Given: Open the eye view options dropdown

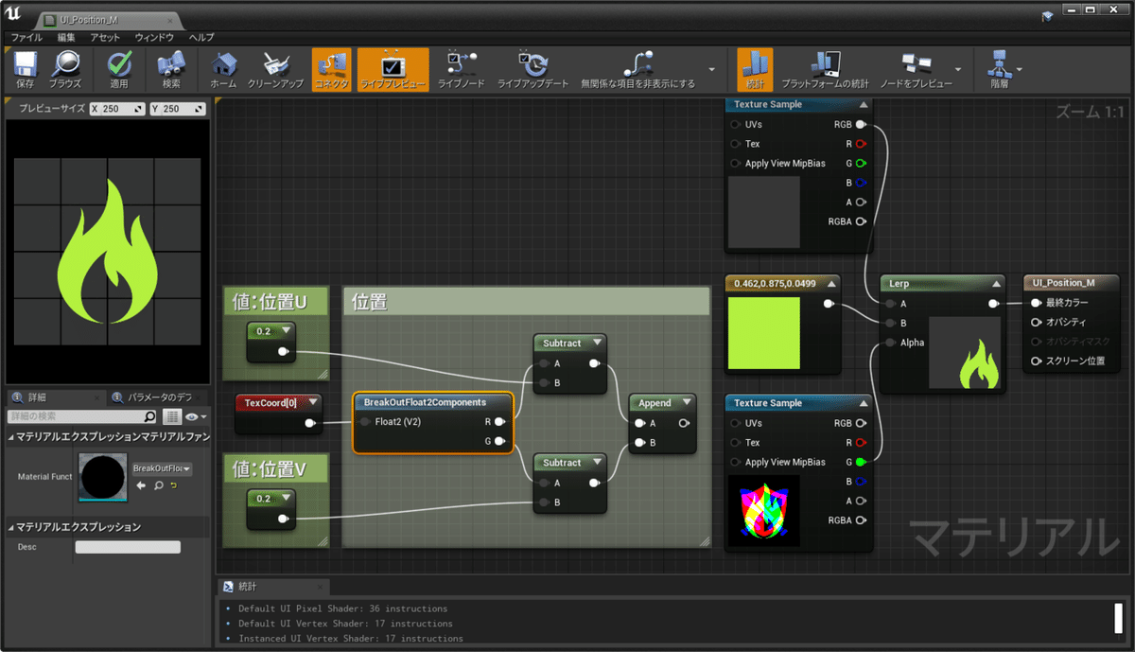Looking at the screenshot, I should (x=196, y=416).
